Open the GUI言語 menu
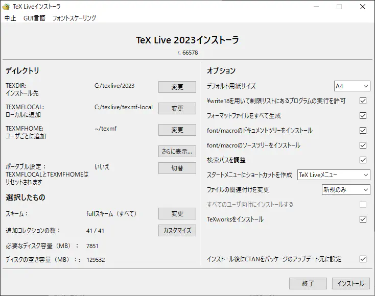The image size is (375, 296). (x=34, y=18)
